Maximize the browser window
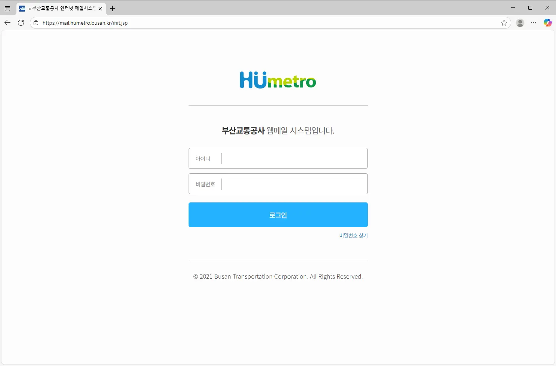The width and height of the screenshot is (556, 366). tap(530, 8)
